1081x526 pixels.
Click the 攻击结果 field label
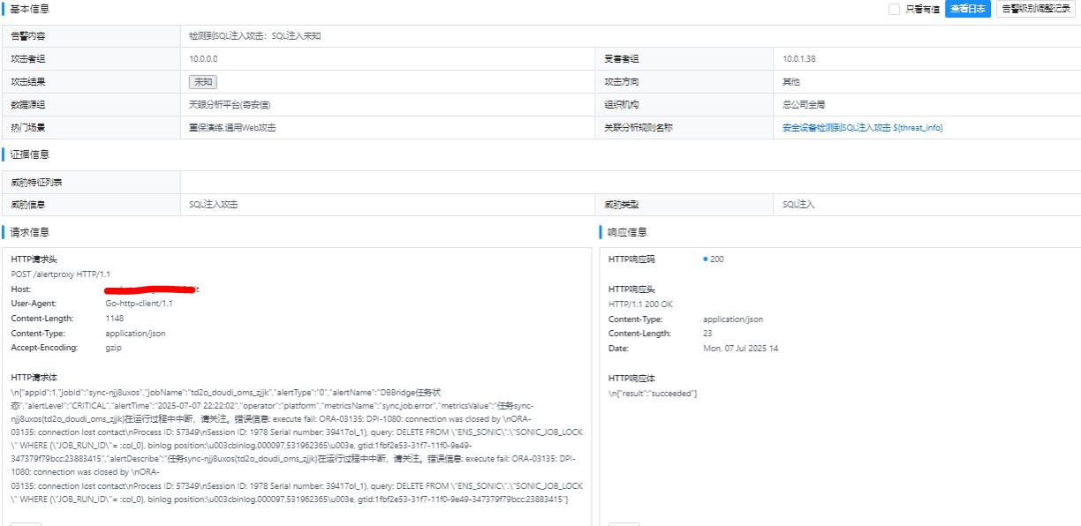click(x=27, y=82)
